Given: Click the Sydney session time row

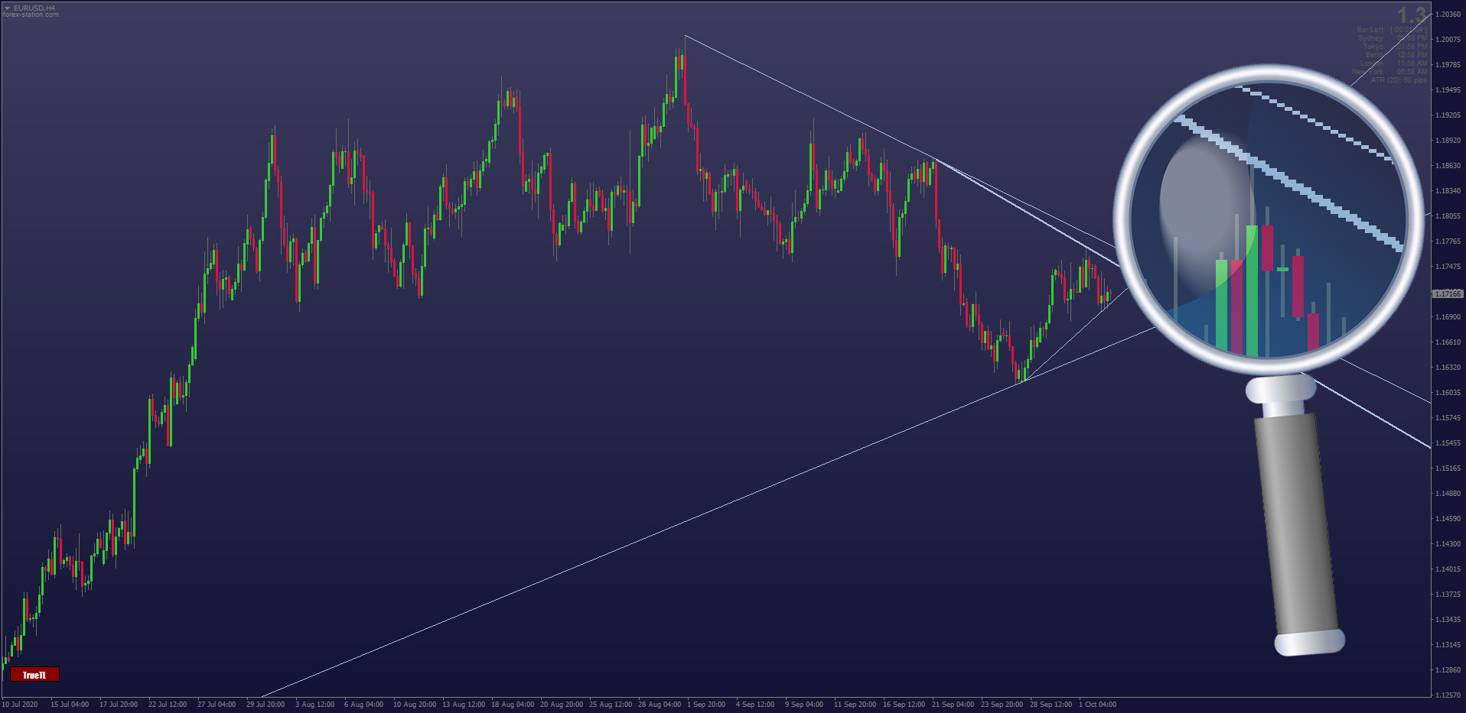Looking at the screenshot, I should pyautogui.click(x=1392, y=38).
